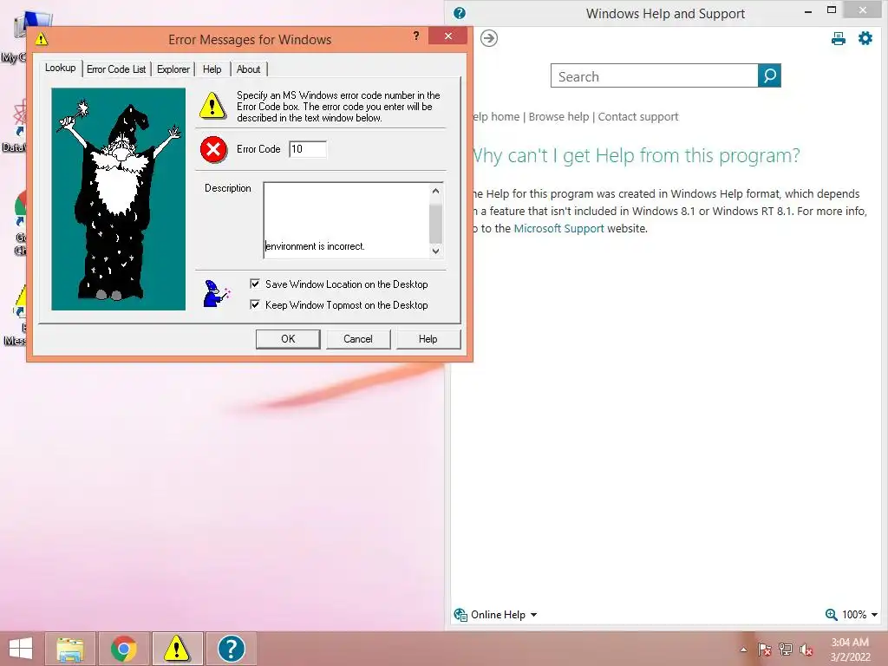
Task: Open the Help home link
Action: [x=496, y=117]
